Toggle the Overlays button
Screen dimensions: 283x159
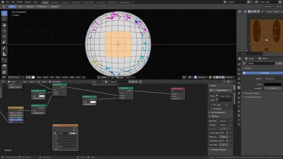coord(195,77)
